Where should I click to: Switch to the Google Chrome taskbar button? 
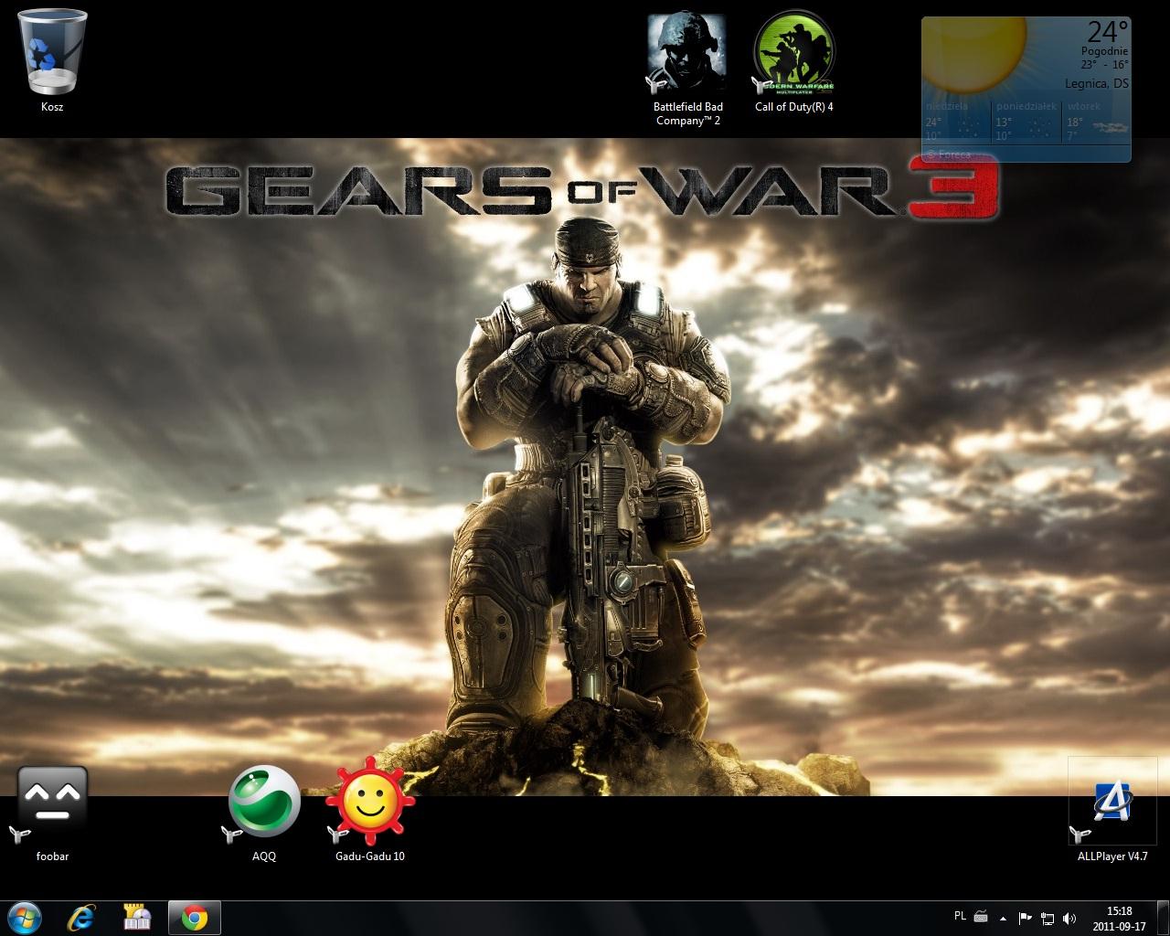tap(194, 918)
